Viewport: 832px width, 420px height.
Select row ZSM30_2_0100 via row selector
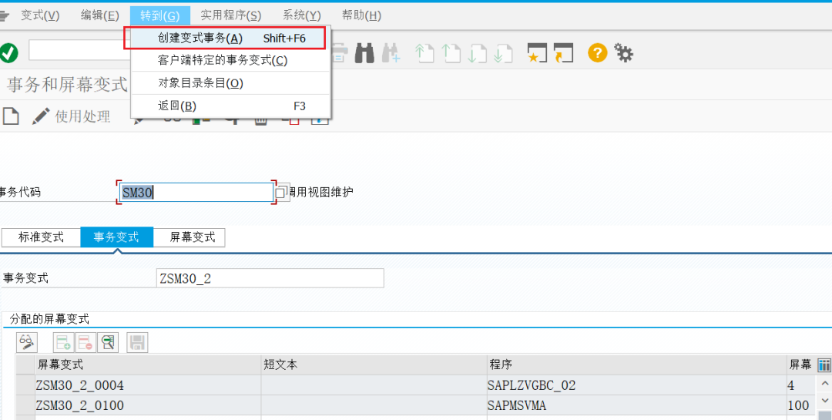pyautogui.click(x=25, y=405)
